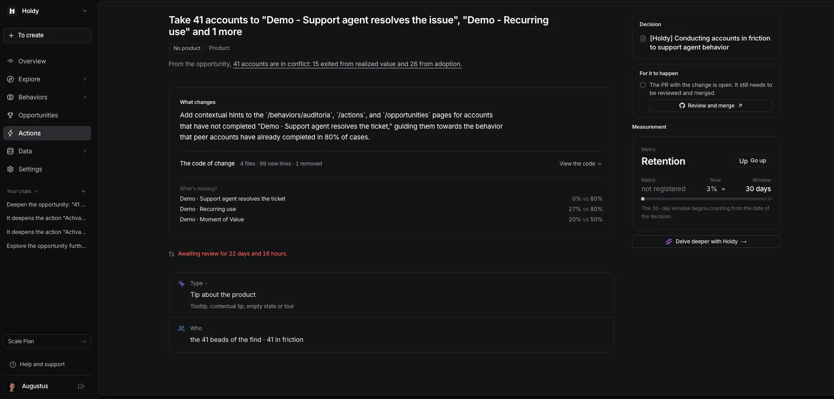
Task: Click Review and merge button
Action: tap(711, 106)
